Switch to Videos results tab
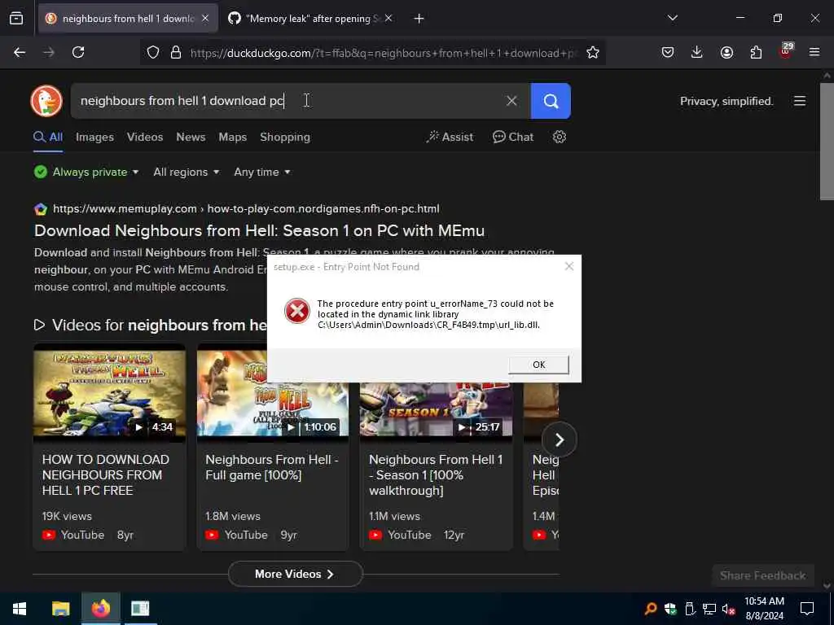 [x=145, y=137]
